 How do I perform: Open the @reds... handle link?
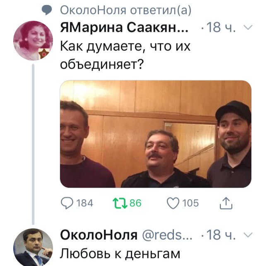pyautogui.click(x=167, y=235)
